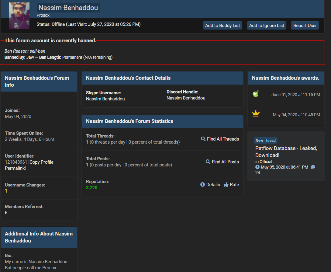Click the Find All Threads text link
The width and height of the screenshot is (331, 272).
(223, 139)
